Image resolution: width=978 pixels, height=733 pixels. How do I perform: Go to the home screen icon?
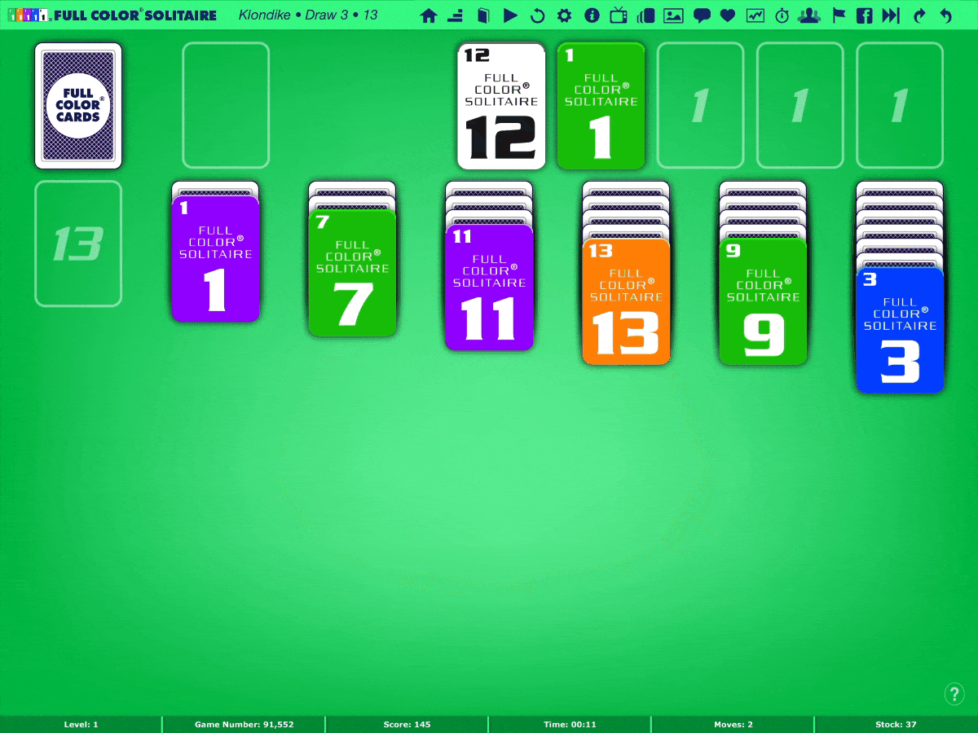coord(429,15)
